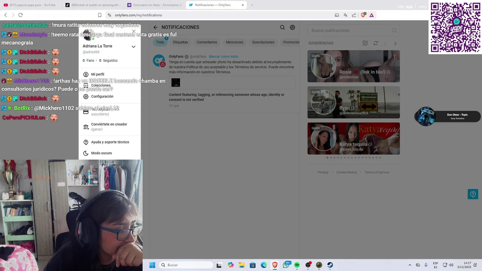Viewport: 482px width, 271px height.
Task: Open Microsoft Store from the taskbar
Action: tap(253, 265)
